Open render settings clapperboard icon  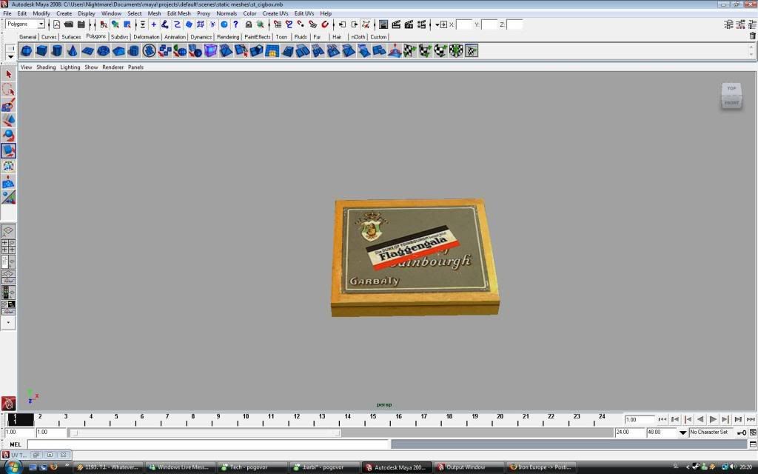421,24
